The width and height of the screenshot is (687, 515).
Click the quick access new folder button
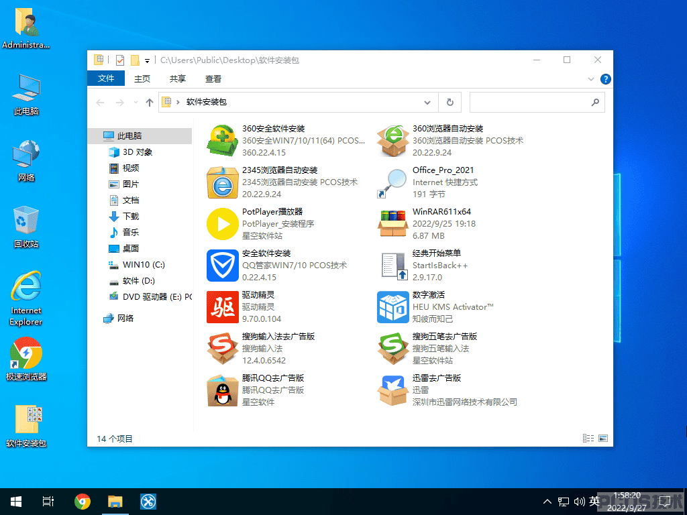(x=135, y=60)
